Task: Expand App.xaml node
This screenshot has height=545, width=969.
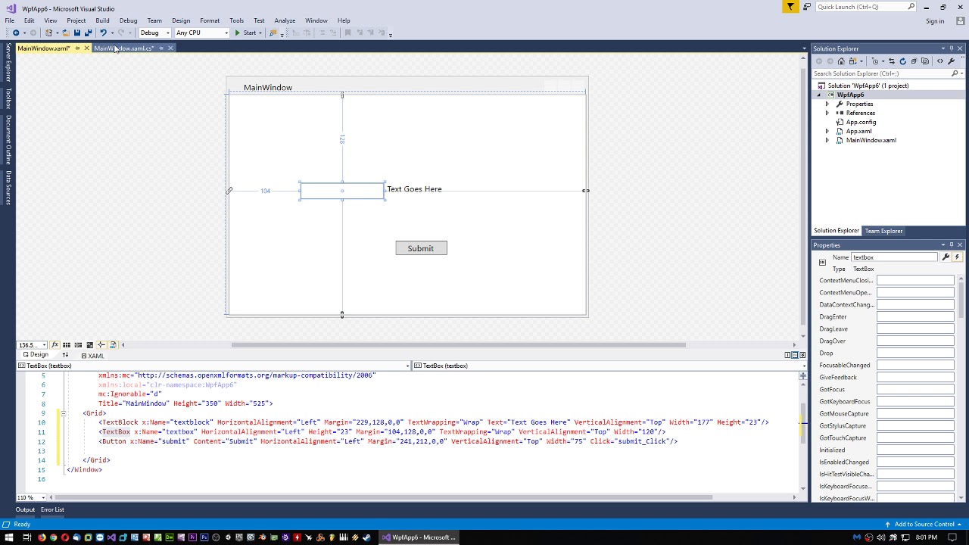Action: (827, 131)
